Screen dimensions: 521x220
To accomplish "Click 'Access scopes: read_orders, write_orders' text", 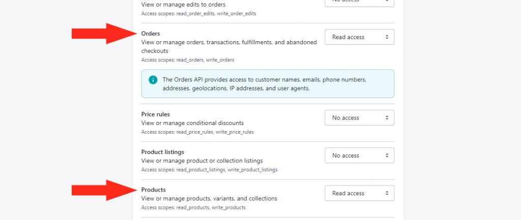I will [x=188, y=60].
